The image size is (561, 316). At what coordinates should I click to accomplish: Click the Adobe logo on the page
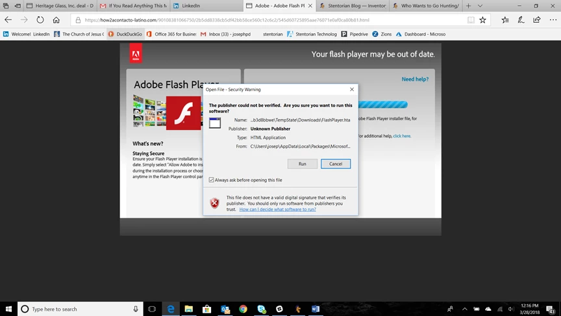point(136,53)
